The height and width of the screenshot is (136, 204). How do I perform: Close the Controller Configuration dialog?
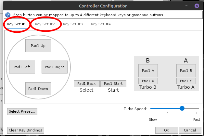[197, 6]
